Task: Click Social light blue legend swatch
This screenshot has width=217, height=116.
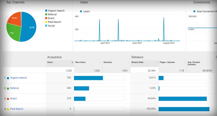Action: tap(46, 26)
